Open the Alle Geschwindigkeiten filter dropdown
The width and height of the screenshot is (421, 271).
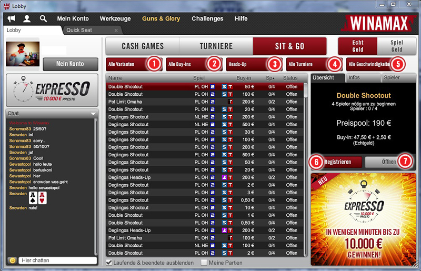375,64
